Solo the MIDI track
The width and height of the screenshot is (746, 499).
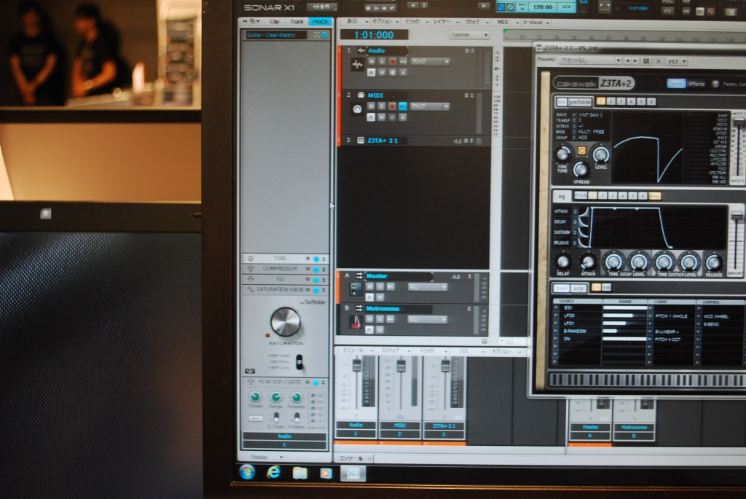click(382, 106)
